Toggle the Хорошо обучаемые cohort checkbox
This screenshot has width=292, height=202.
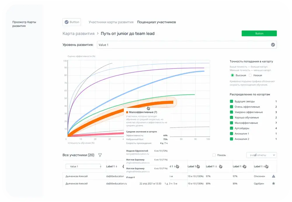pyautogui.click(x=232, y=117)
